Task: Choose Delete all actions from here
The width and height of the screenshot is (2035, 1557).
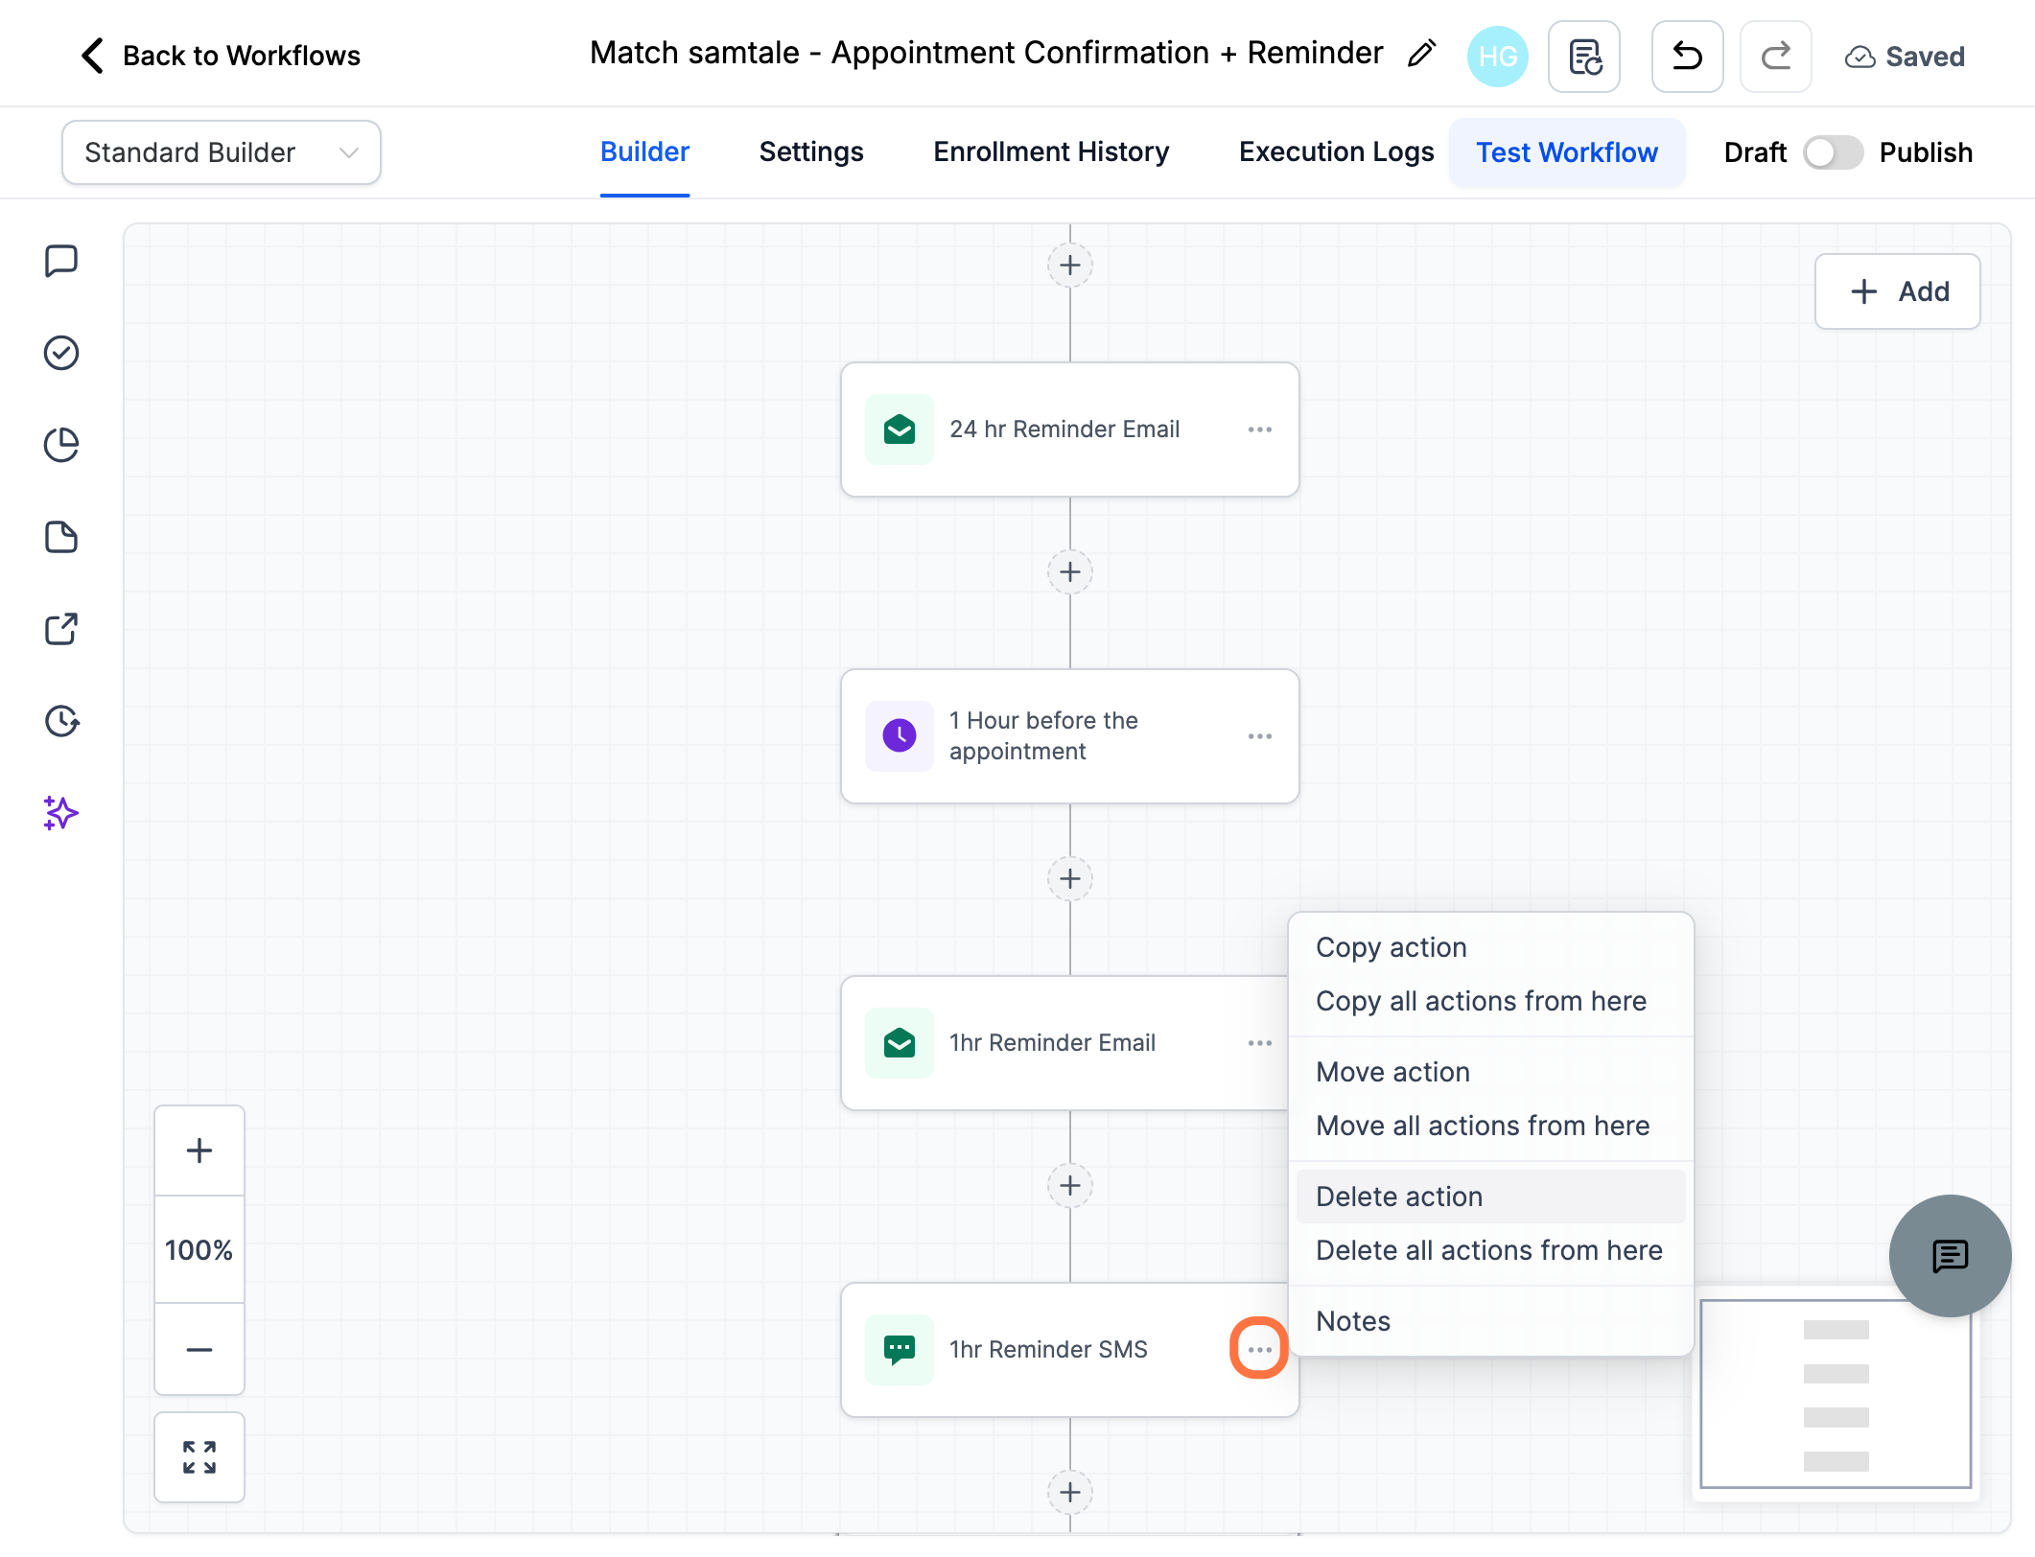Action: tap(1491, 1250)
